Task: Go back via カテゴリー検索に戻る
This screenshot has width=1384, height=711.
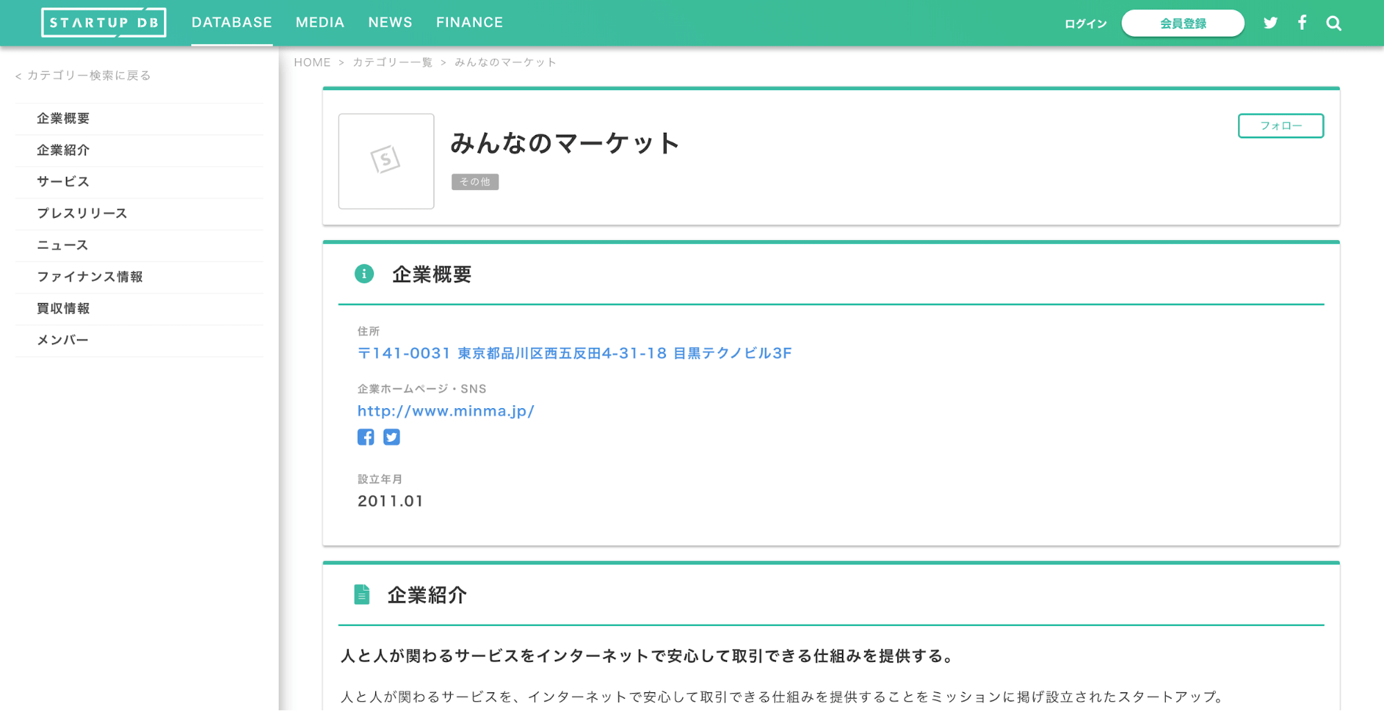Action: pos(83,75)
